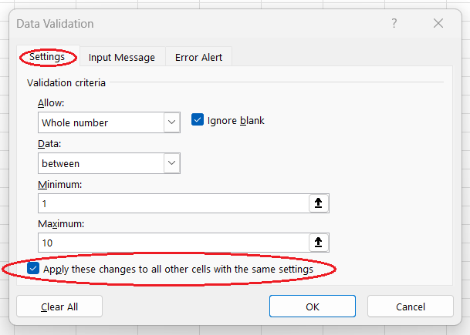This screenshot has height=335, width=470.
Task: Uncheck the Ignore blank checkbox
Action: tap(198, 120)
